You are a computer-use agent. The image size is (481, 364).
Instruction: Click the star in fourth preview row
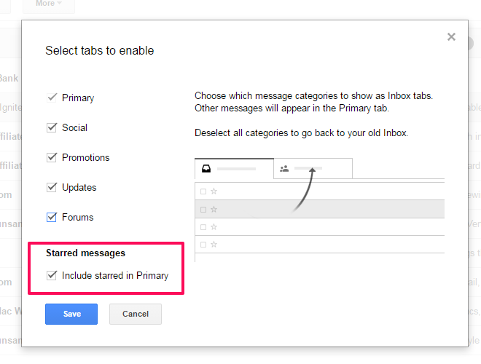point(214,245)
